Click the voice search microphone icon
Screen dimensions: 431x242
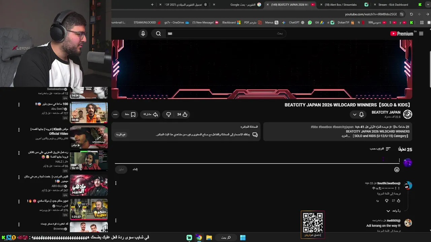pos(143,33)
